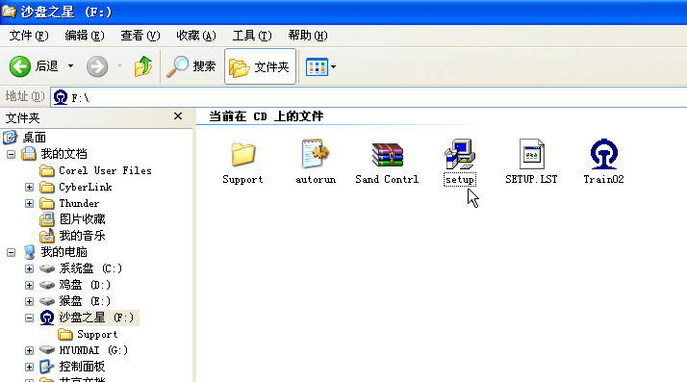The height and width of the screenshot is (382, 687).
Task: Click the railway icon in the address bar
Action: (x=61, y=97)
